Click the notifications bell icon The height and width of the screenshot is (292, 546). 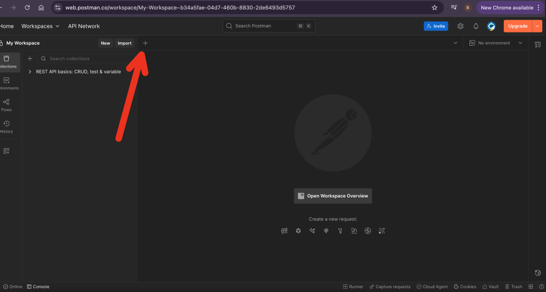(475, 26)
